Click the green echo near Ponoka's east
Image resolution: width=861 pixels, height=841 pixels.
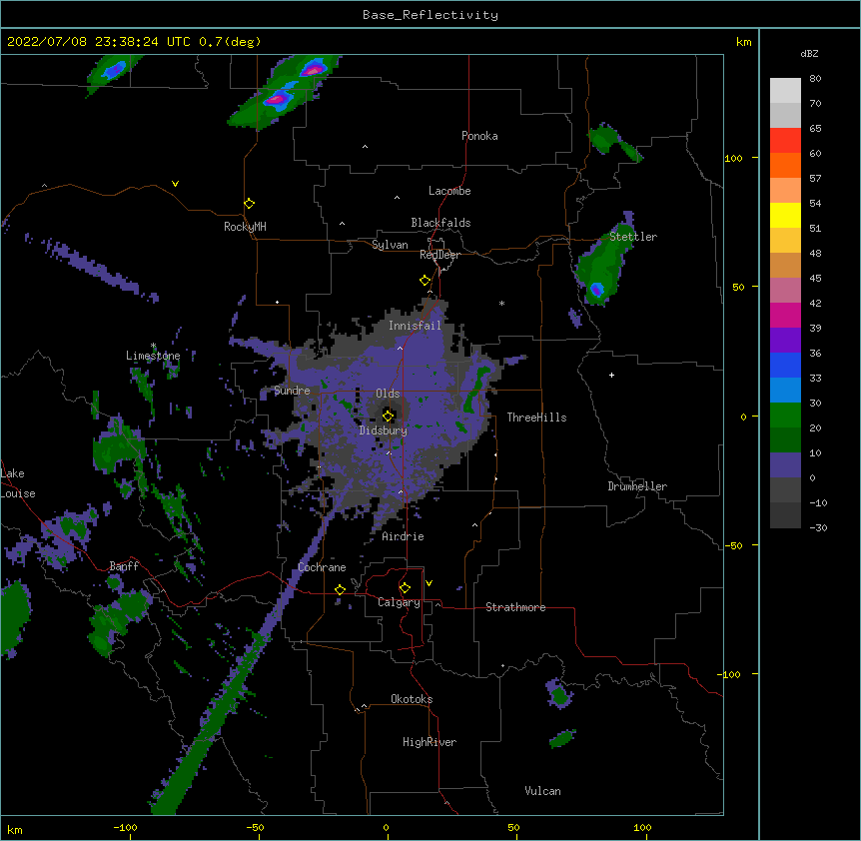pos(614,142)
